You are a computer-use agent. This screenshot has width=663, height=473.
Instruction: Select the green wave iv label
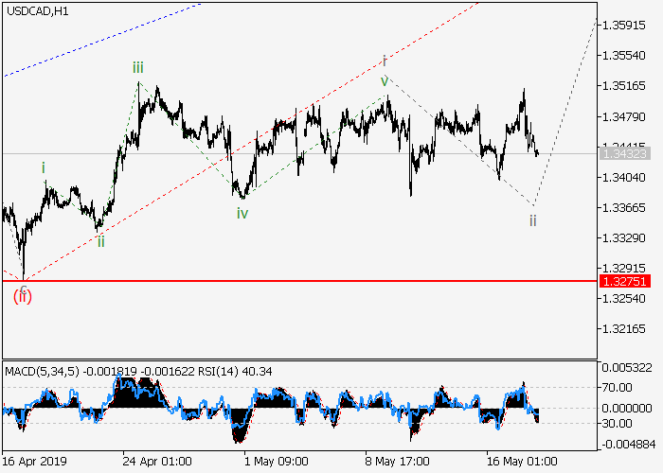click(242, 213)
